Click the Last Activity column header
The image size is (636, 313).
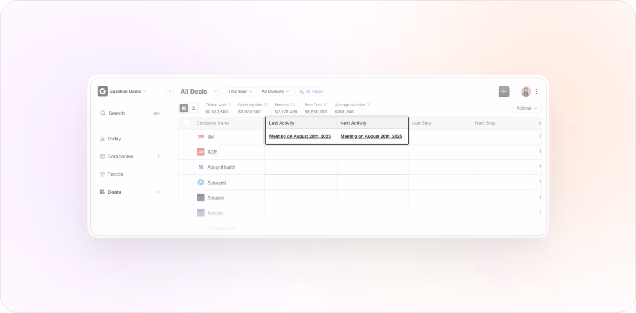click(282, 123)
